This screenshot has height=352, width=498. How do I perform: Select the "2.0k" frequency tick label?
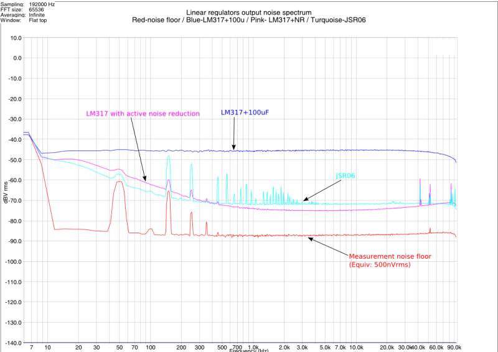(x=284, y=348)
